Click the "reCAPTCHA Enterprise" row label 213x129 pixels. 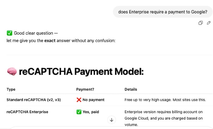[27, 112]
